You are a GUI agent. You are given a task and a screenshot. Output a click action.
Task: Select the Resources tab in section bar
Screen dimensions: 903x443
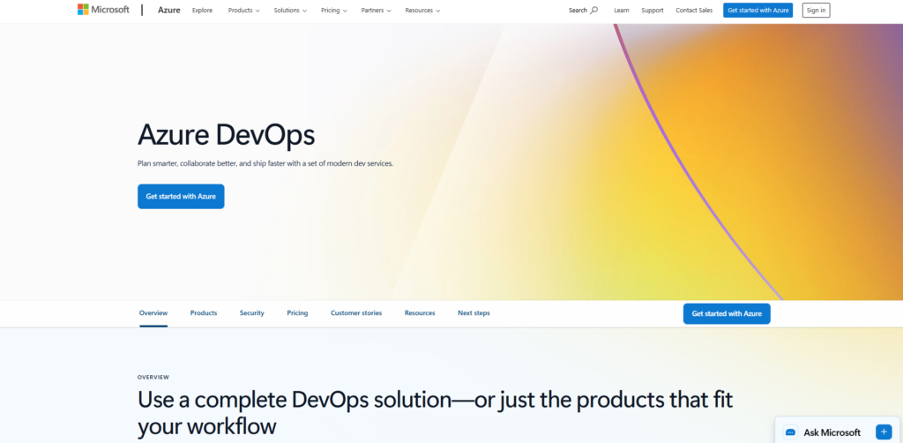[x=420, y=313]
